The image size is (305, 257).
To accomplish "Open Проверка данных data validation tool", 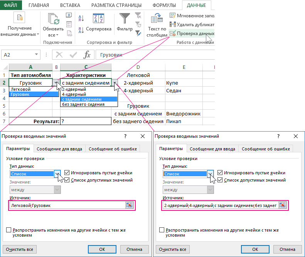I will (x=192, y=33).
